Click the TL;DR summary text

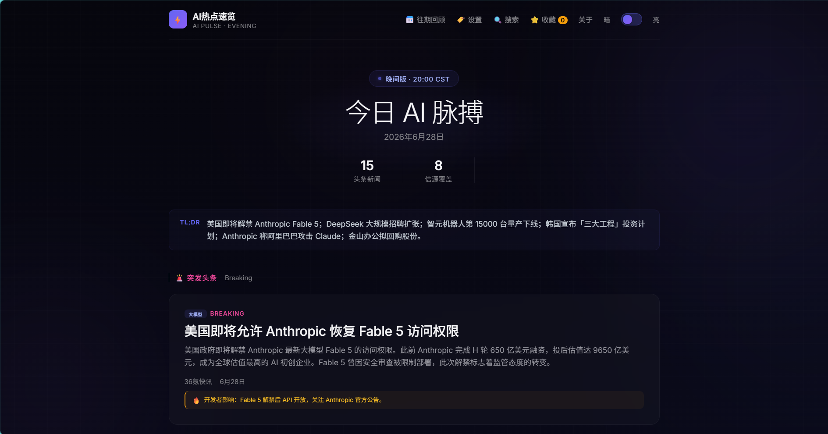coord(426,230)
